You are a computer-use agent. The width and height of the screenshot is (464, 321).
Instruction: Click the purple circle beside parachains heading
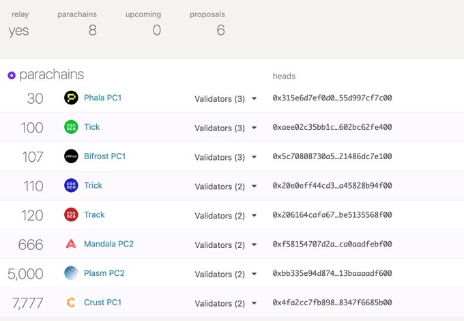click(x=12, y=76)
